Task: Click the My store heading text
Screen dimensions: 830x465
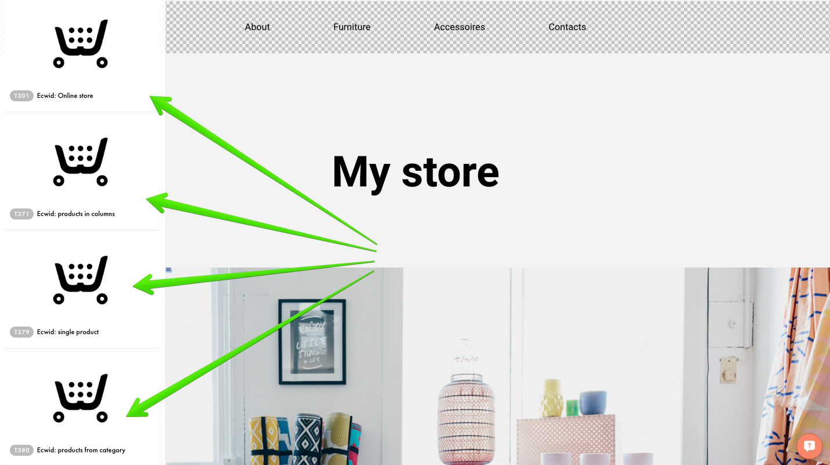Action: point(416,171)
